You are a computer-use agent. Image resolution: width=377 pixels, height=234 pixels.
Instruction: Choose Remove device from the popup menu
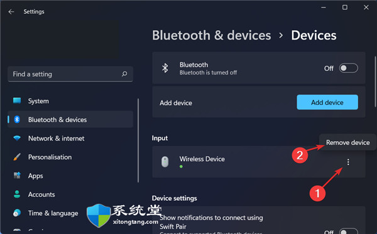click(348, 142)
